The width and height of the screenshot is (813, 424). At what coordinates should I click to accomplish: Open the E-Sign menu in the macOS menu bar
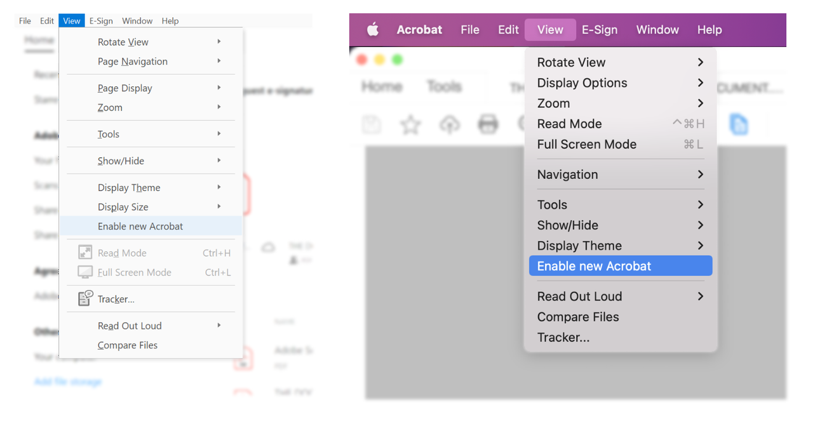[599, 30]
